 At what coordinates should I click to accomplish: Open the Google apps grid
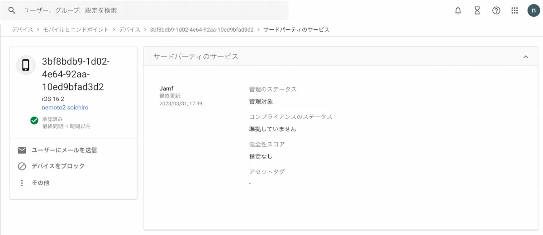514,10
